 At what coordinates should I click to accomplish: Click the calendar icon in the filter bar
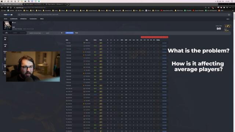(x=62, y=33)
